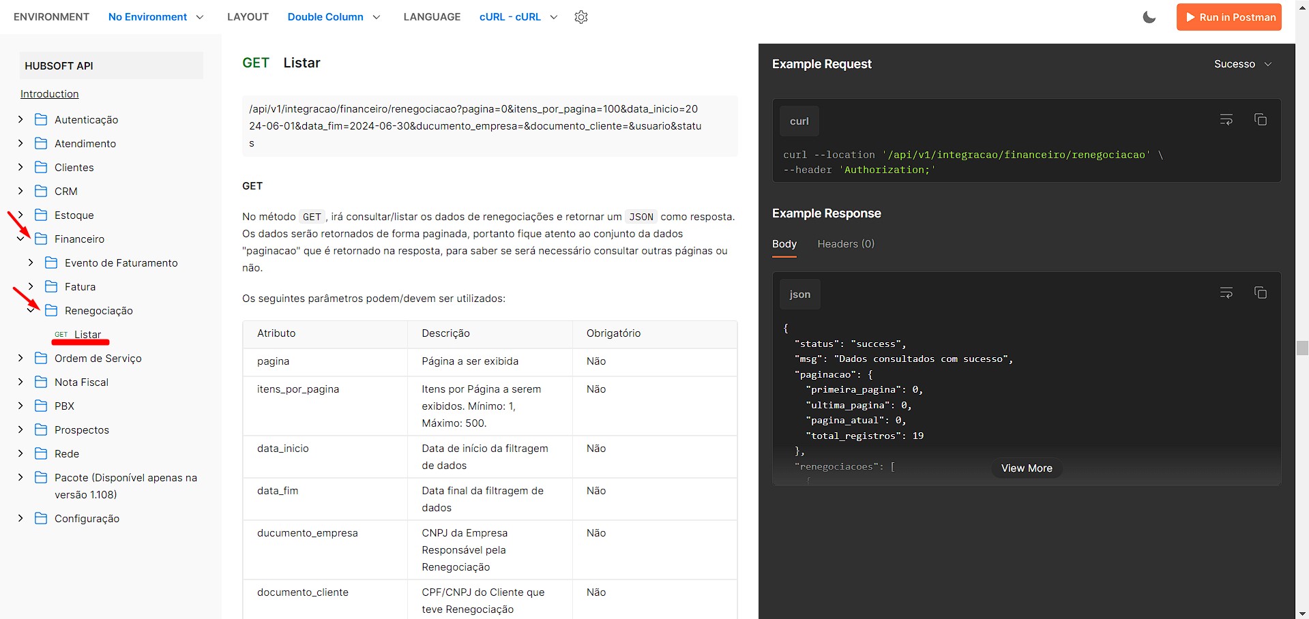Click the Rede folder icon

point(41,453)
